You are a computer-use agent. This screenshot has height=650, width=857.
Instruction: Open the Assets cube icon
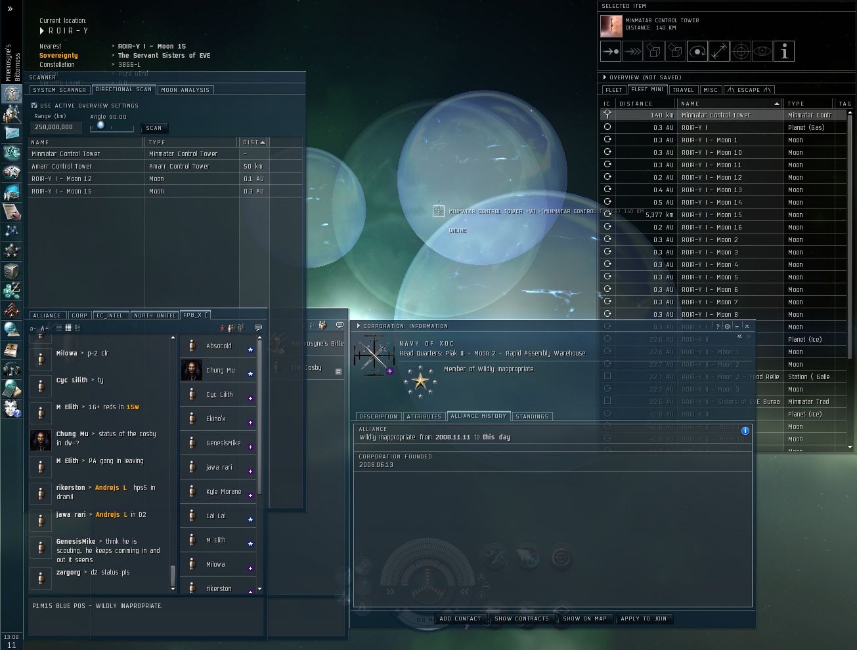pyautogui.click(x=12, y=270)
